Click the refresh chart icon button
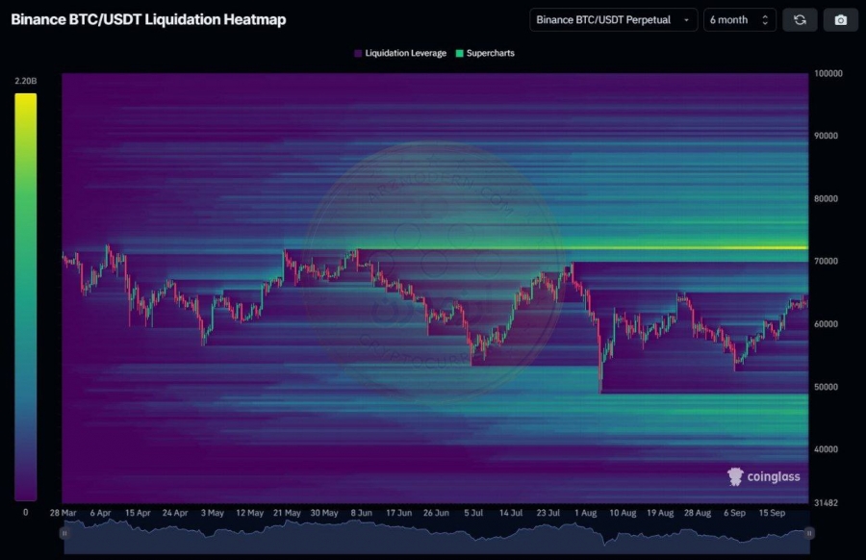This screenshot has height=560, width=866. point(800,20)
